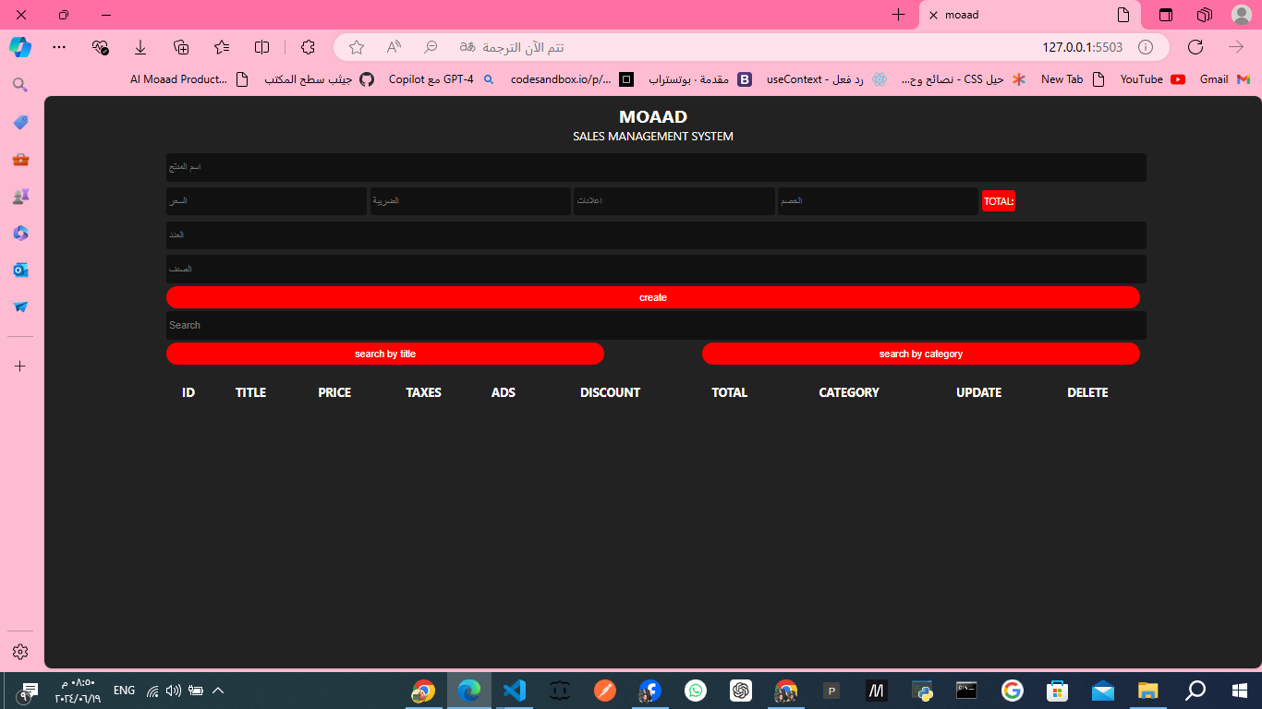Viewport: 1262px width, 709px height.
Task: Click the search by category button
Action: (x=920, y=354)
